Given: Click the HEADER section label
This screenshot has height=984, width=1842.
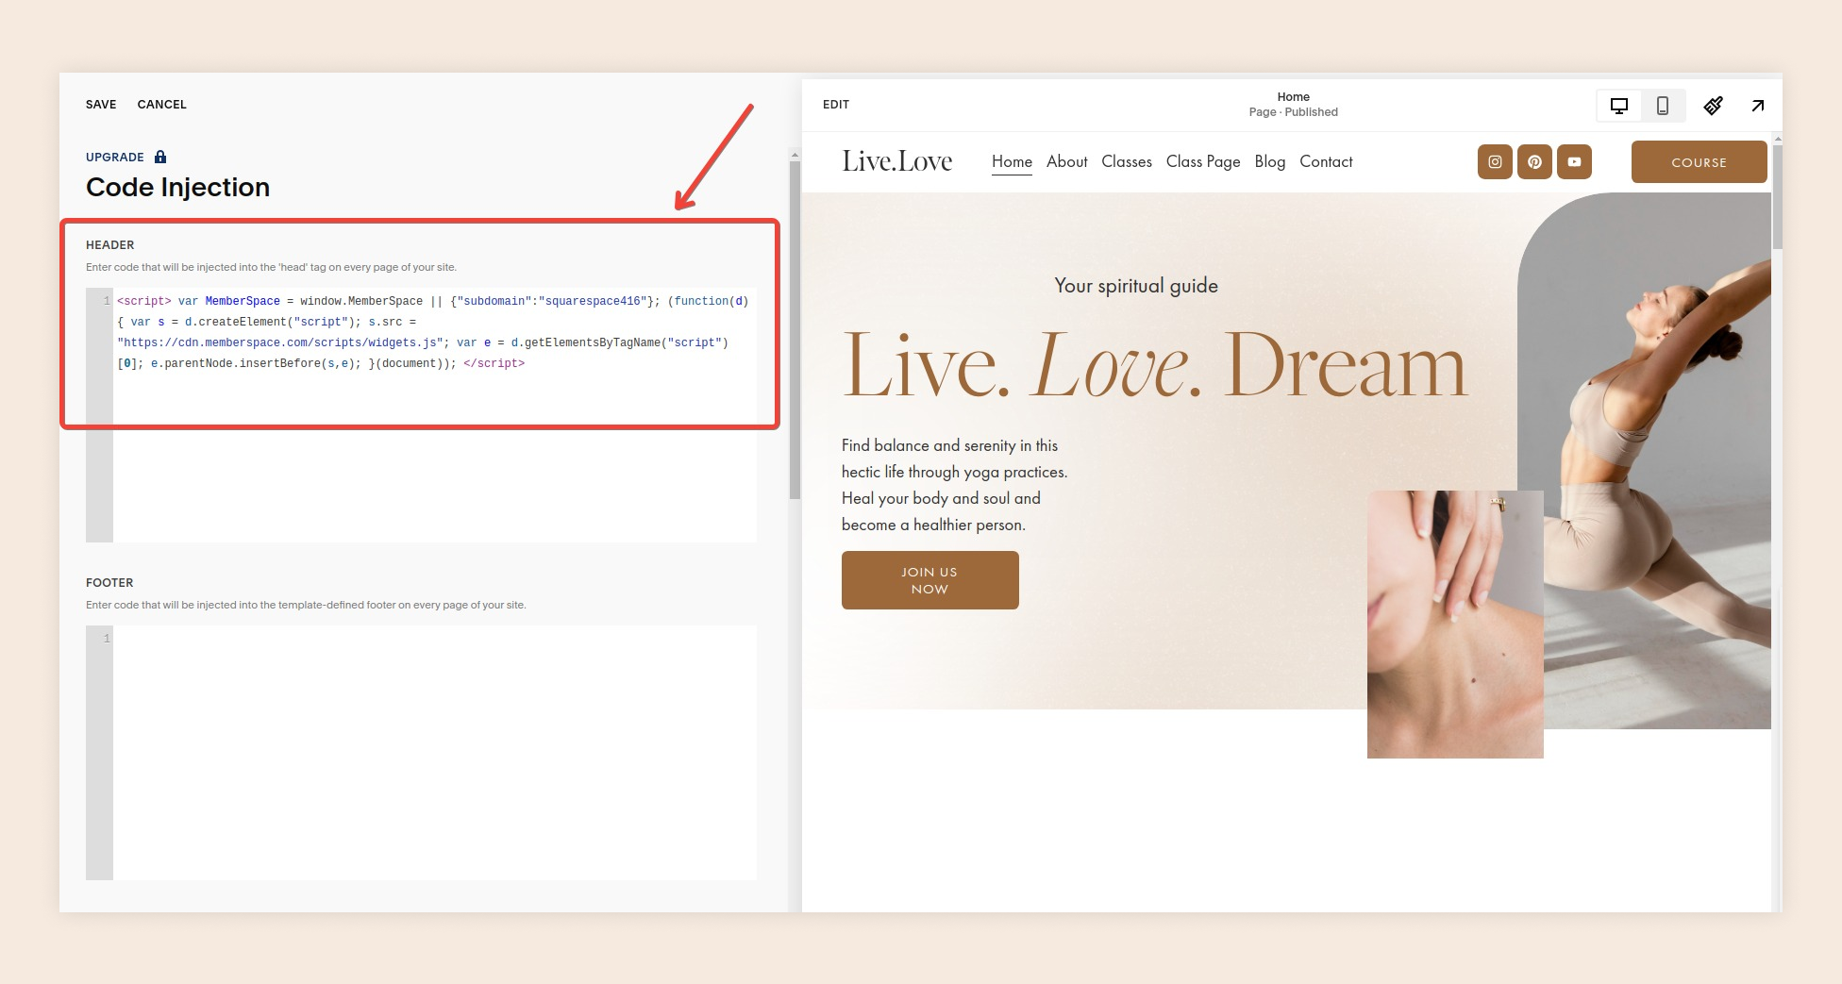Looking at the screenshot, I should click(109, 245).
